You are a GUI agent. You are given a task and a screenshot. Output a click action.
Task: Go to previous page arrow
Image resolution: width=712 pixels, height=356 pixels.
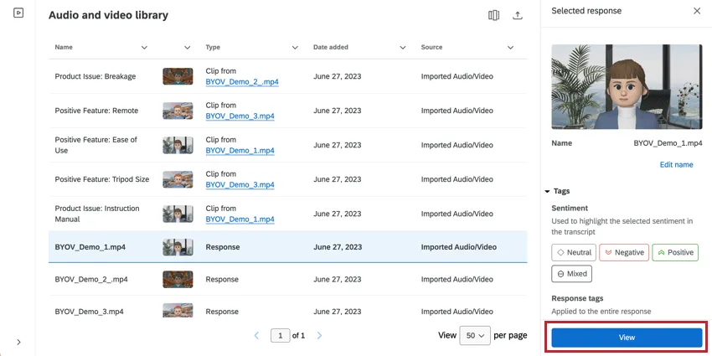point(257,336)
